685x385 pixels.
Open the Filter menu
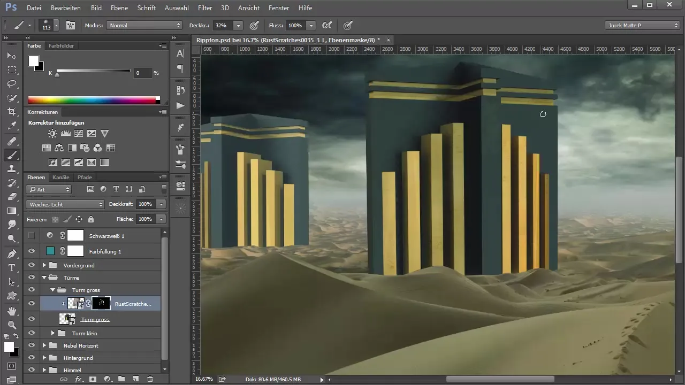205,8
